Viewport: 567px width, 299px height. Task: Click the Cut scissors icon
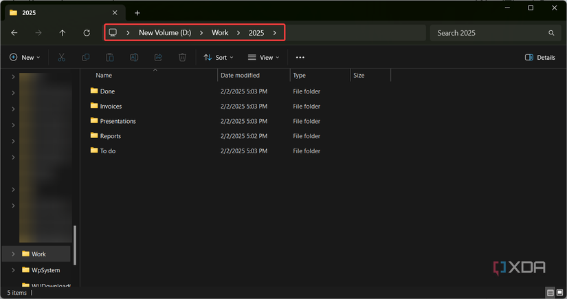pos(61,58)
